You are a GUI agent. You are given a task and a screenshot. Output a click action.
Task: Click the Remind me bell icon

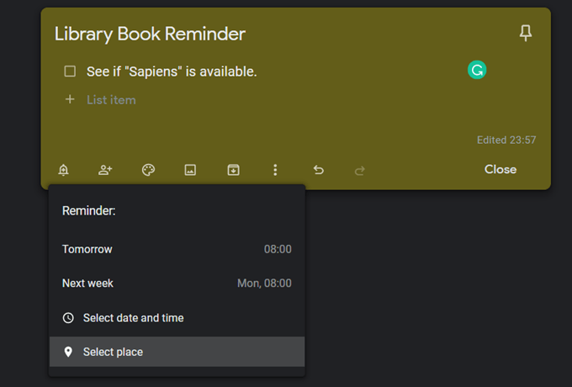tap(63, 170)
